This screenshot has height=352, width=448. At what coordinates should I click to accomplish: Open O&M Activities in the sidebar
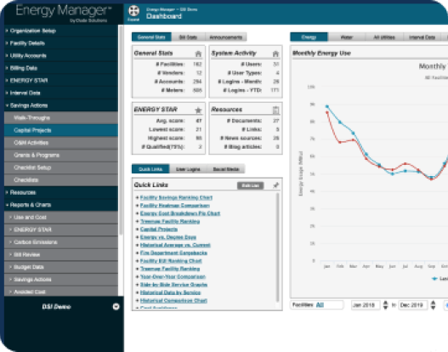click(61, 143)
